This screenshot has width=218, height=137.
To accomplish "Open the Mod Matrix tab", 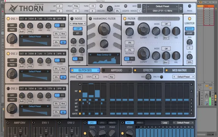I will (x=179, y=70).
